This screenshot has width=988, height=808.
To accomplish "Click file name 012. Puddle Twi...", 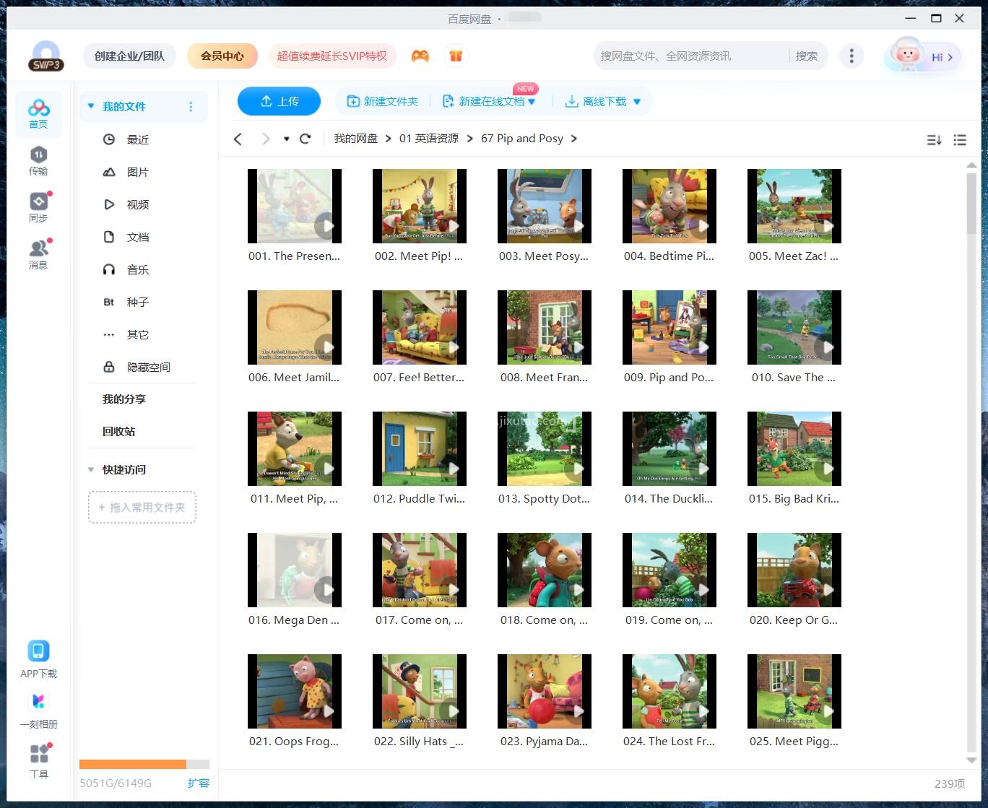I will point(420,498).
